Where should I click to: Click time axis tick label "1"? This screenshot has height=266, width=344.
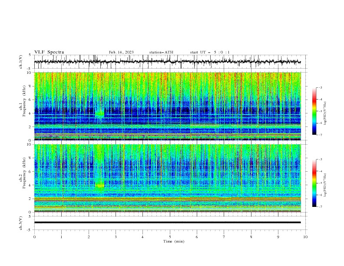coord(62,237)
